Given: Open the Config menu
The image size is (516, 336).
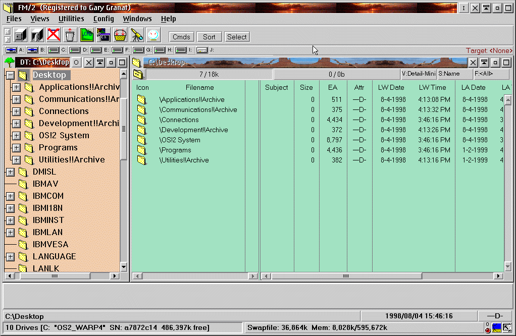Looking at the screenshot, I should coord(104,19).
